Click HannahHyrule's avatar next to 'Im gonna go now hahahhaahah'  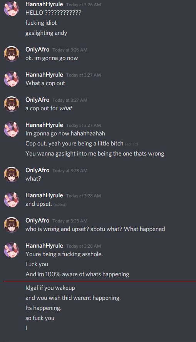click(12, 129)
